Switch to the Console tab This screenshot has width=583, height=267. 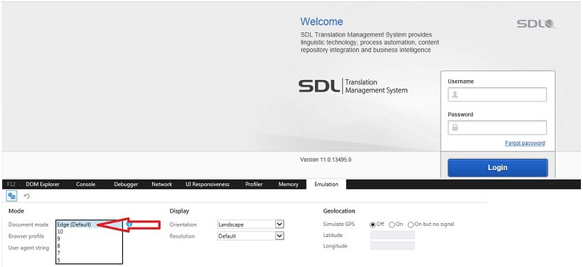tap(85, 184)
